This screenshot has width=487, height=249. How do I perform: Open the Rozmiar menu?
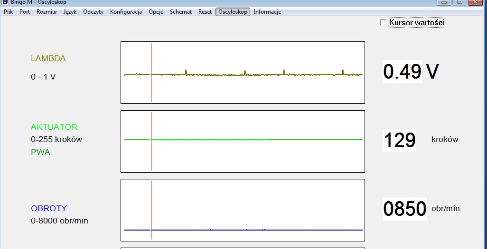tap(47, 12)
